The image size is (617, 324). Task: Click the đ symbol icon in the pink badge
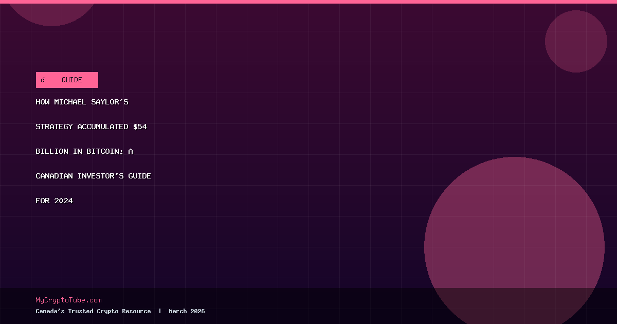tap(43, 80)
